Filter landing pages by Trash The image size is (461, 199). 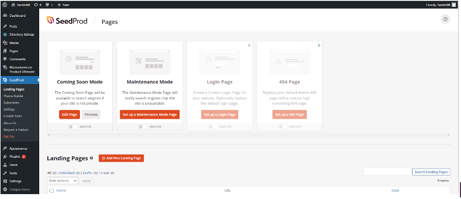(x=105, y=173)
